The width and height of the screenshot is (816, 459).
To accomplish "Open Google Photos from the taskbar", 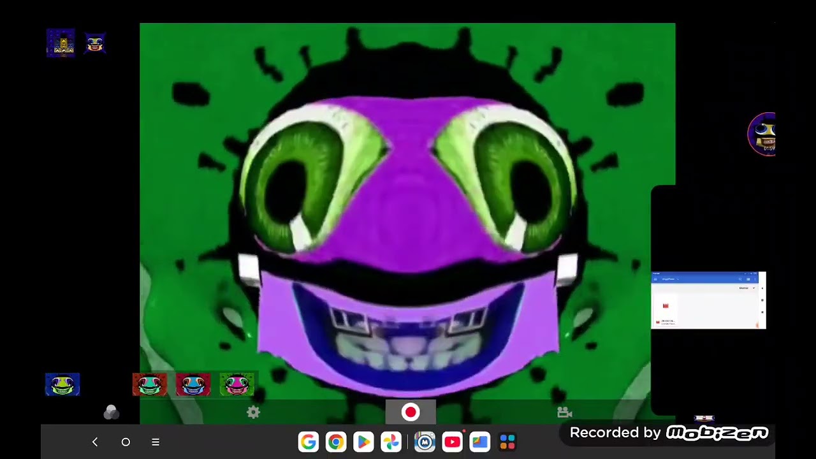I will coord(391,442).
